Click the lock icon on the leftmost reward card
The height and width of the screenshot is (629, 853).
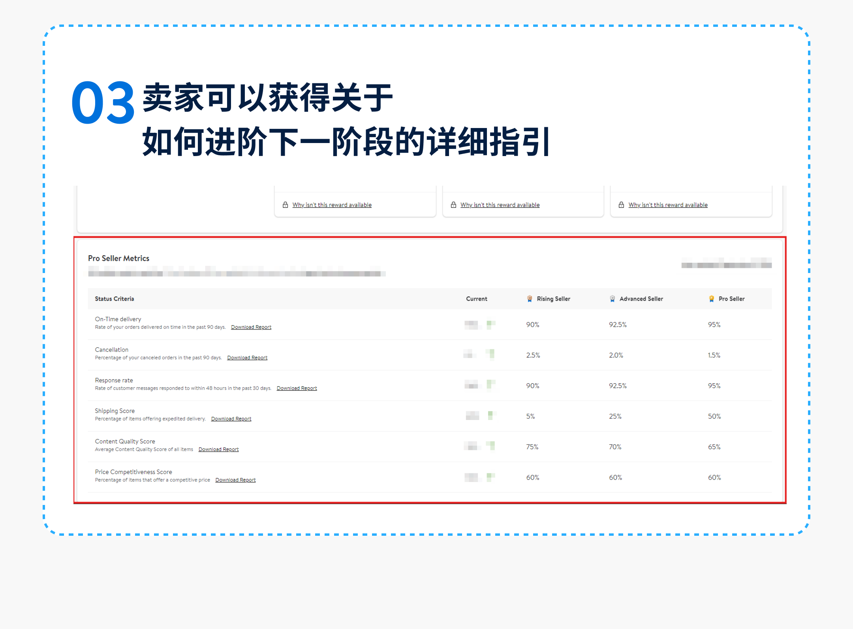click(285, 205)
